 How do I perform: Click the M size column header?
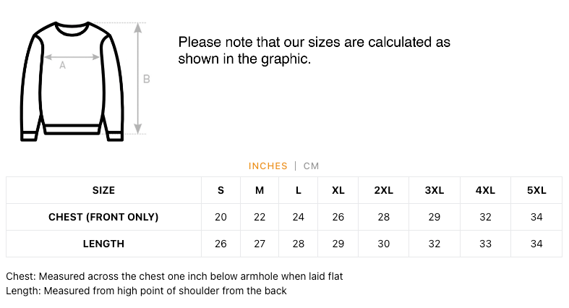pyautogui.click(x=260, y=190)
